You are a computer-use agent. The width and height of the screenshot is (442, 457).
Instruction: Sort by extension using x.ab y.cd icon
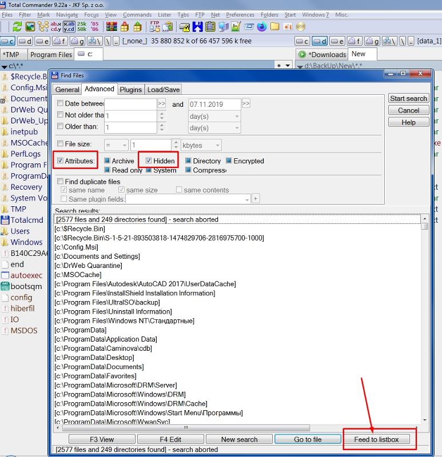(69, 27)
